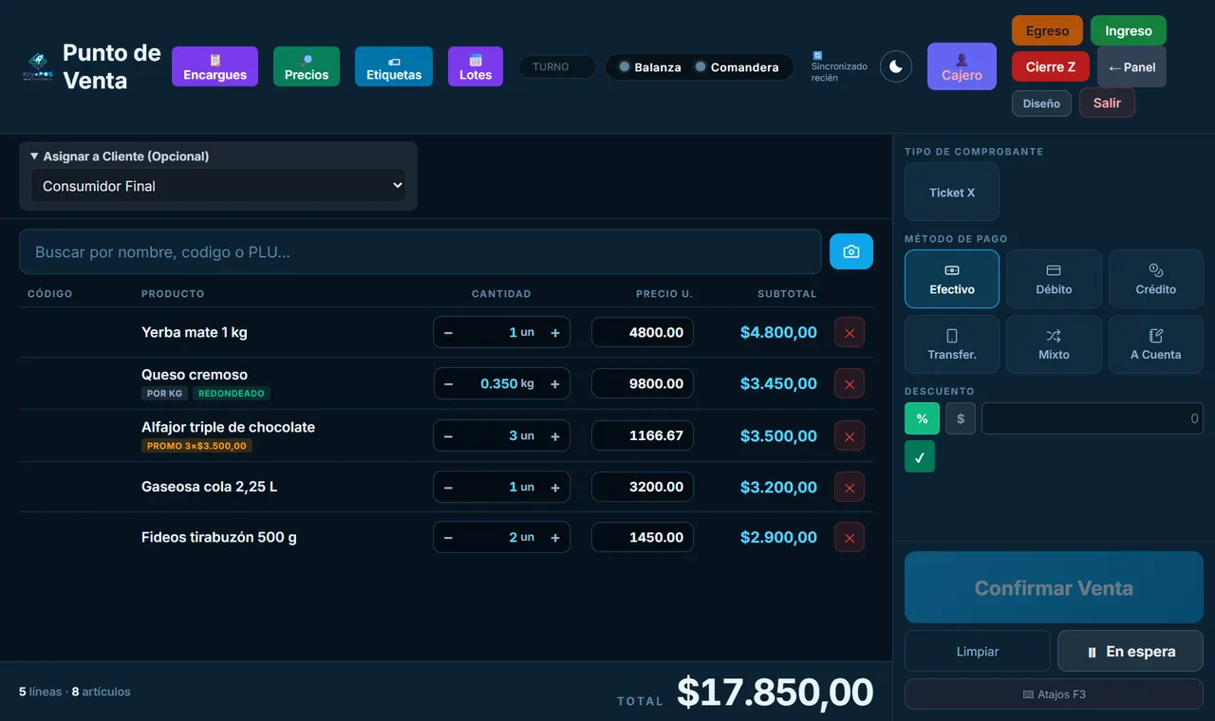Open Cajero user button
This screenshot has width=1215, height=721.
click(962, 66)
